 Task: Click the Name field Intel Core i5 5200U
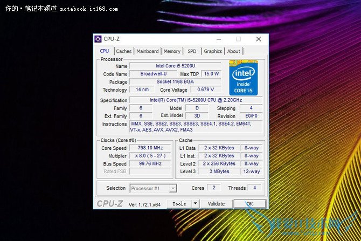pos(175,66)
